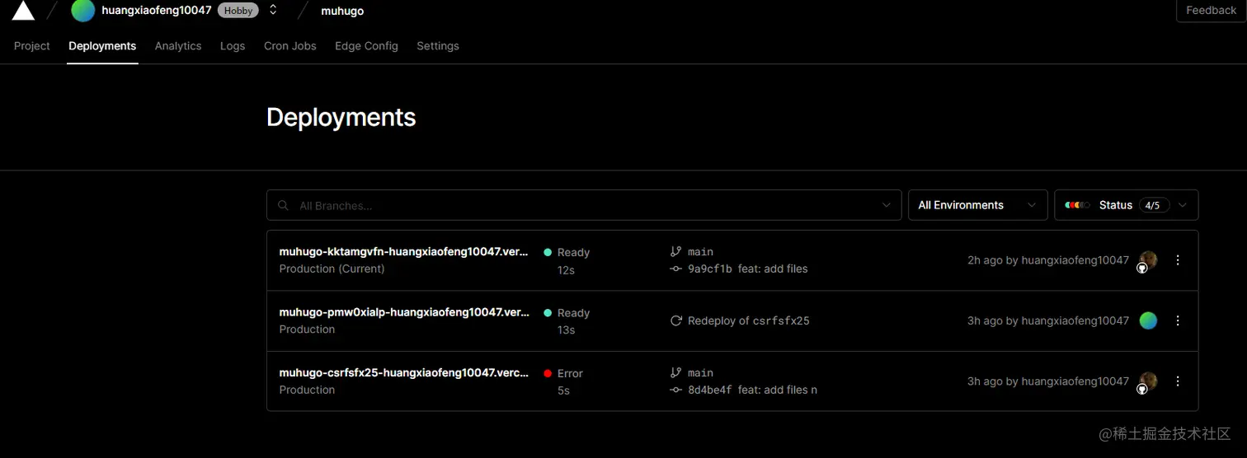Open the huangxiaofeng10047 account link
This screenshot has width=1247, height=458.
pos(157,11)
